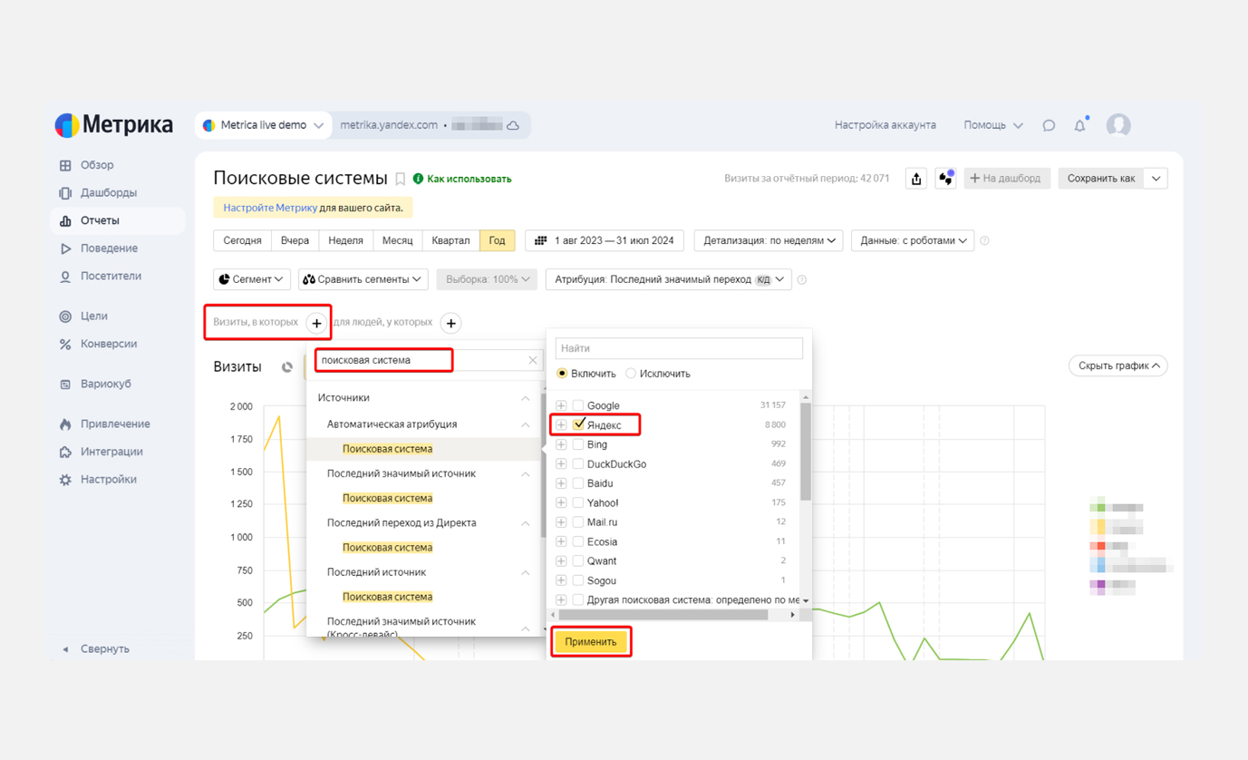Image resolution: width=1248 pixels, height=760 pixels.
Task: Open the Как использовать link
Action: [x=462, y=180]
